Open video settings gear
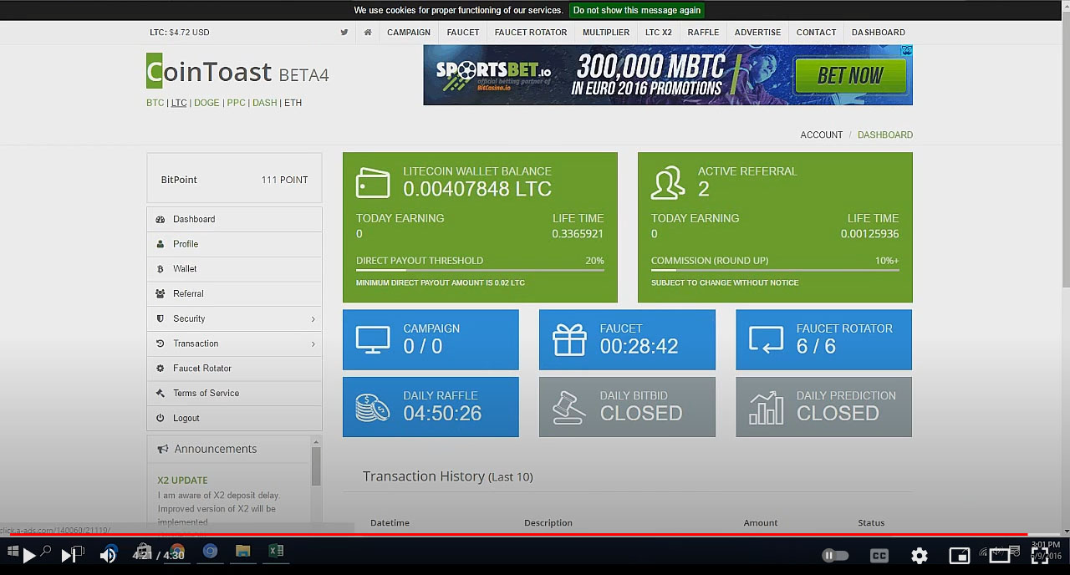Image resolution: width=1070 pixels, height=575 pixels. (x=920, y=555)
